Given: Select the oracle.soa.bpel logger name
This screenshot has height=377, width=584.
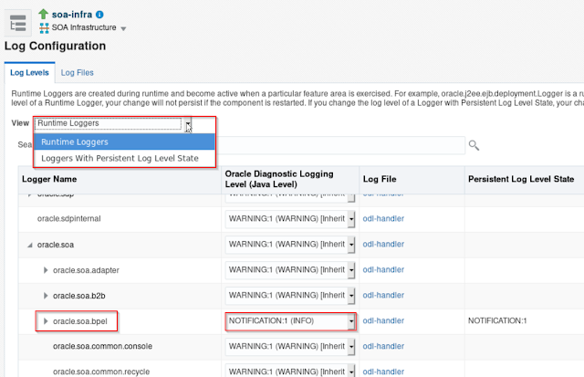Looking at the screenshot, I should pos(80,321).
